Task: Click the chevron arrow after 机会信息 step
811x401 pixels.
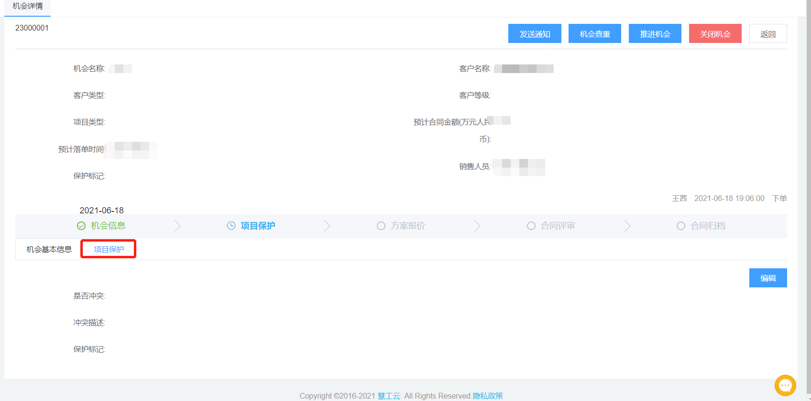Action: [x=177, y=226]
